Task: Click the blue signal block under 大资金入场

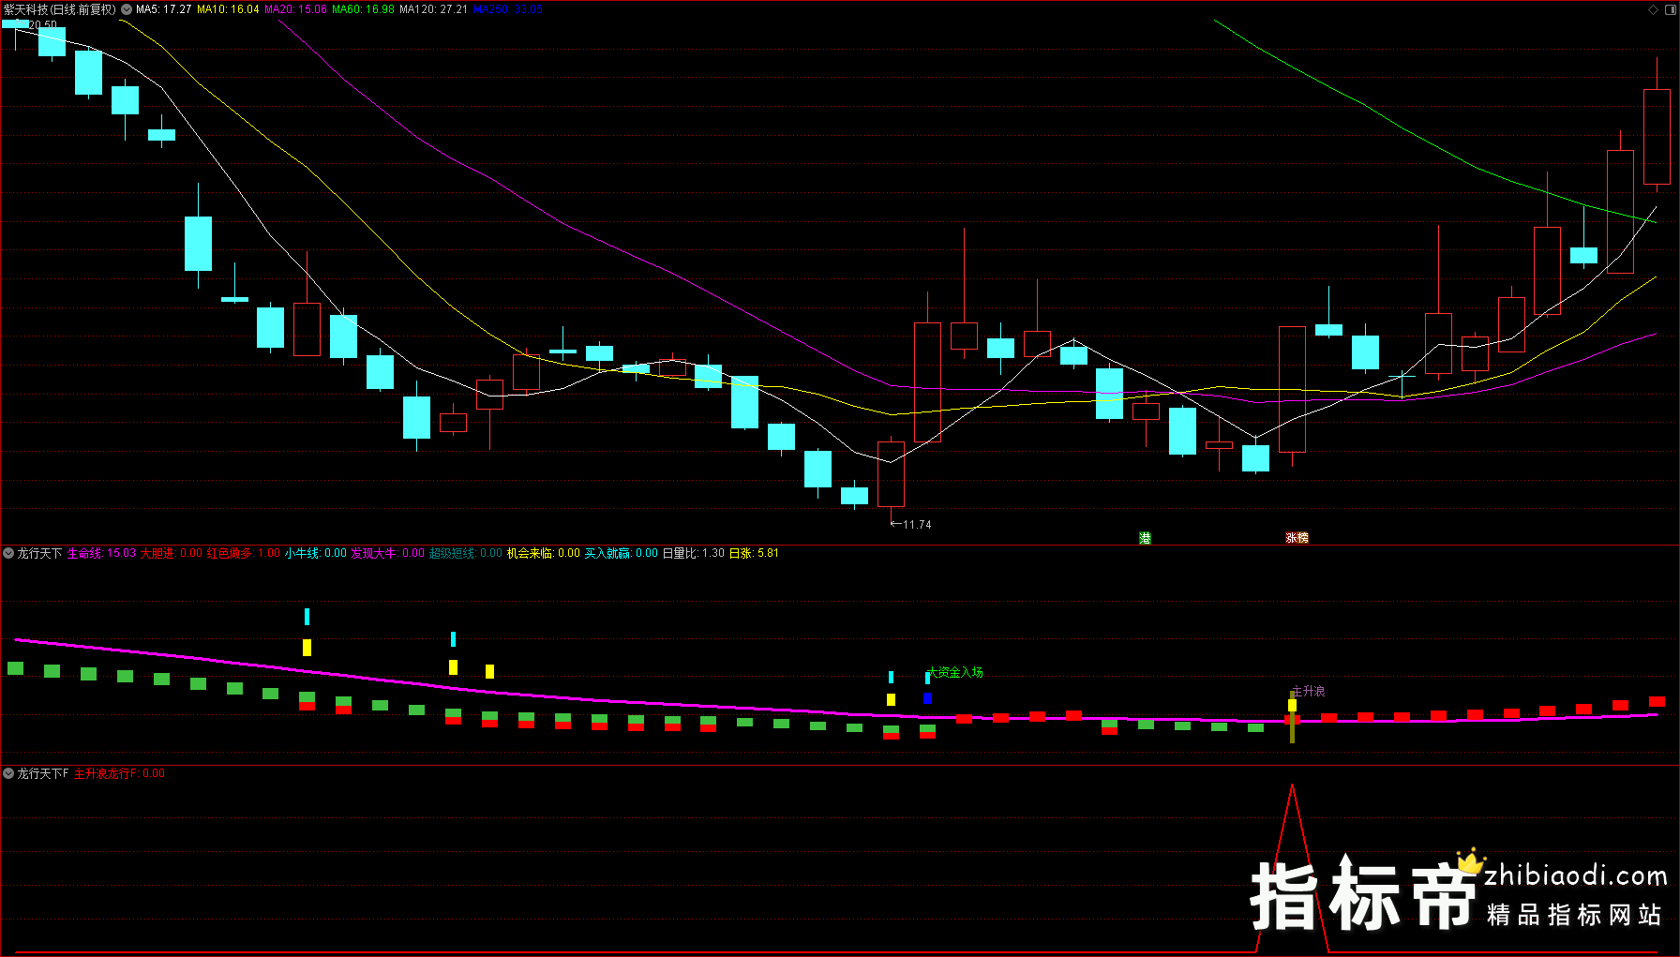Action: pos(927,698)
